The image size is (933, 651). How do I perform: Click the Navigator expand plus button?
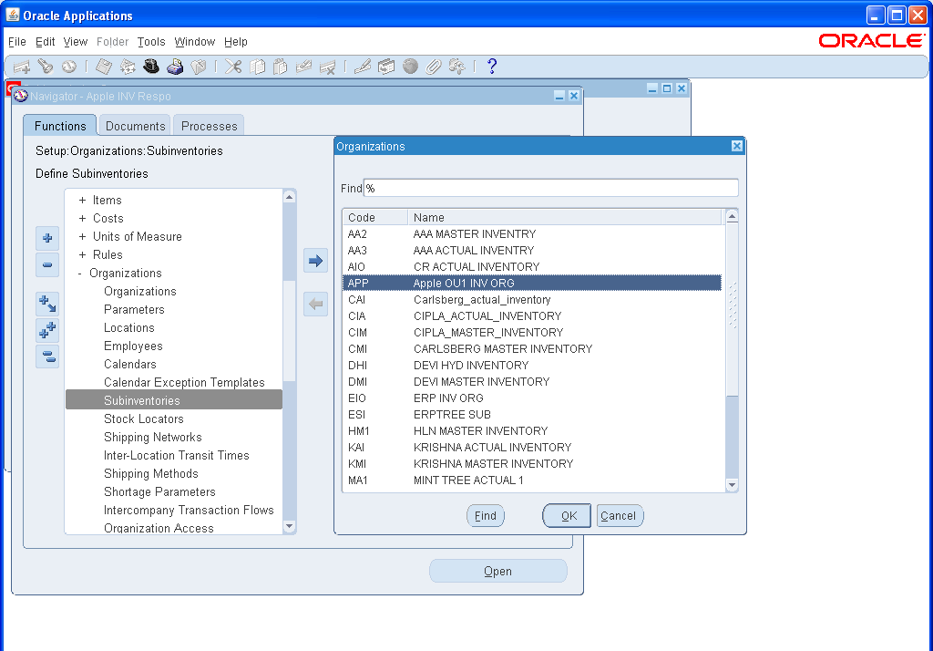click(x=47, y=238)
